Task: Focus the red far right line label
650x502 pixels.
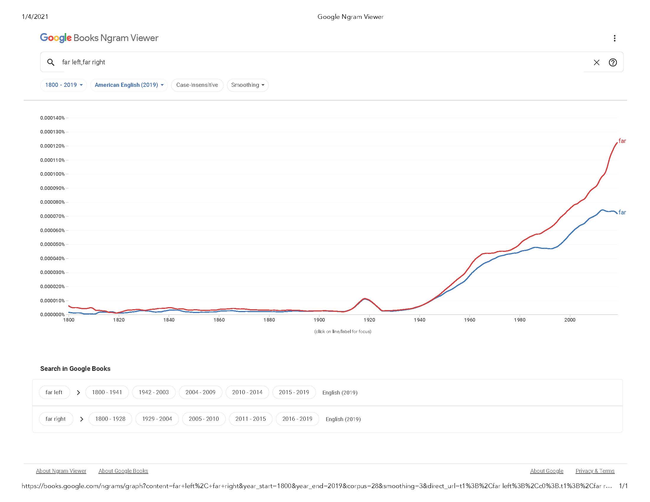Action: (x=622, y=141)
